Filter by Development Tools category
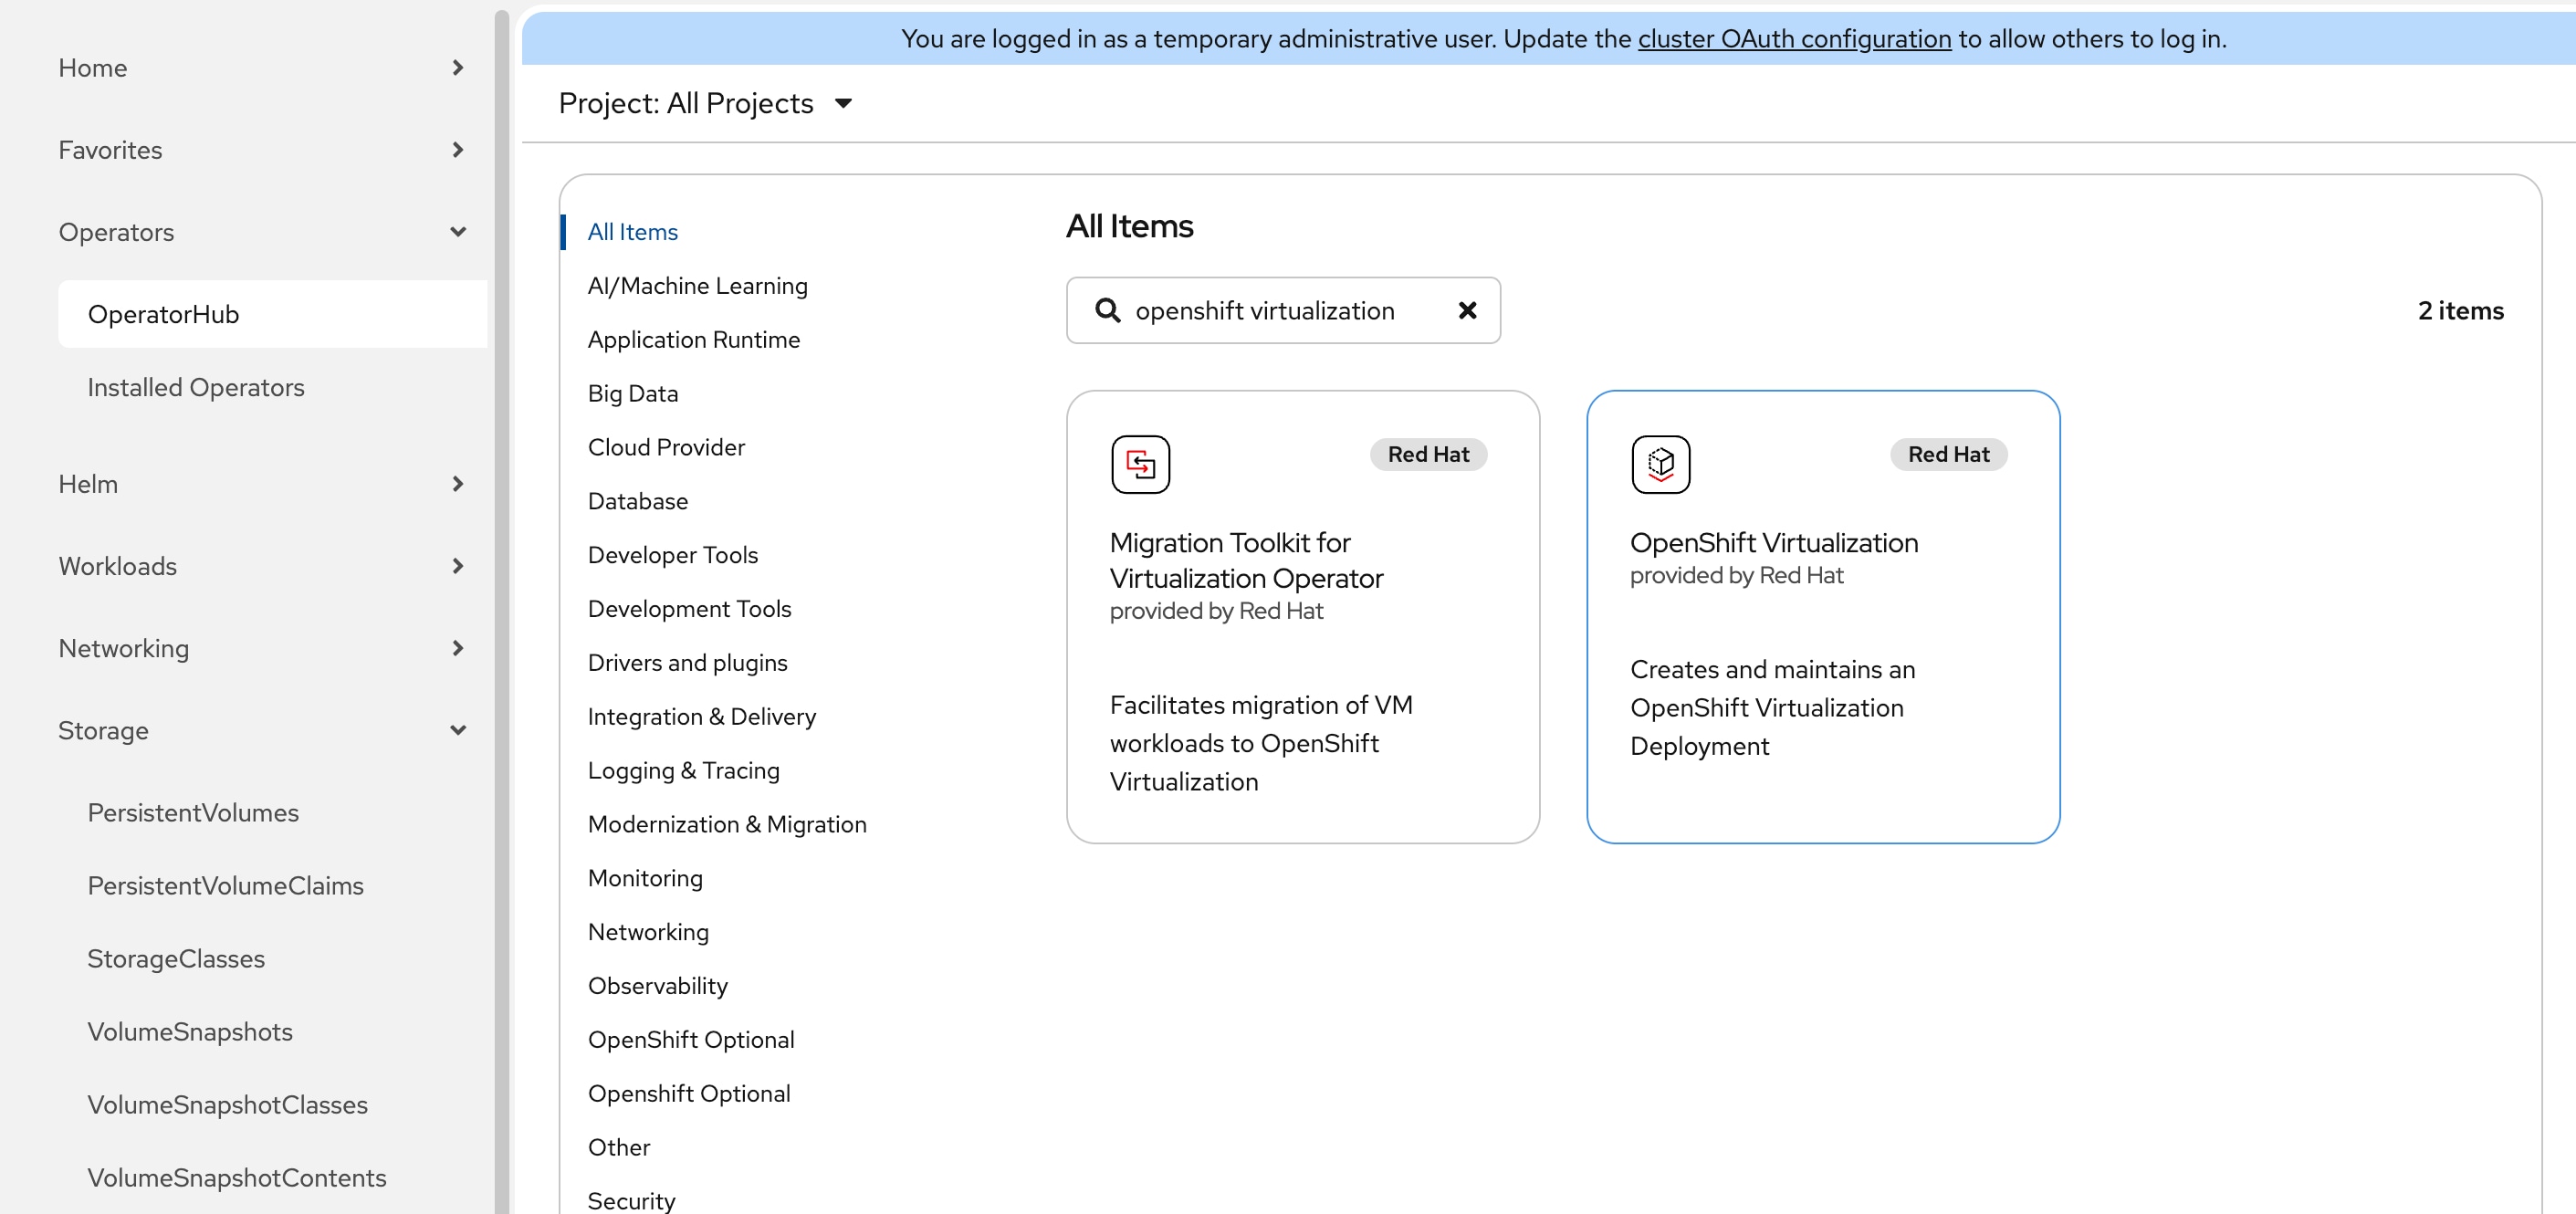The height and width of the screenshot is (1214, 2576). [689, 609]
